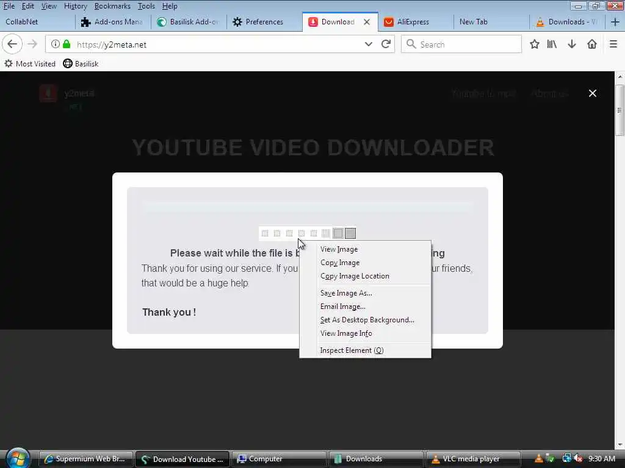Close the overlay with white X

(593, 93)
